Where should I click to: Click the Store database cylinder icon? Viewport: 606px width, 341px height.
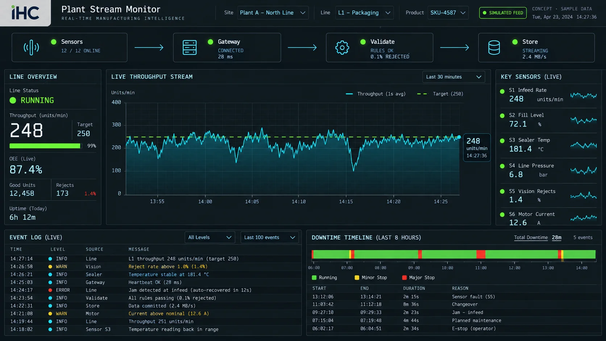point(494,47)
